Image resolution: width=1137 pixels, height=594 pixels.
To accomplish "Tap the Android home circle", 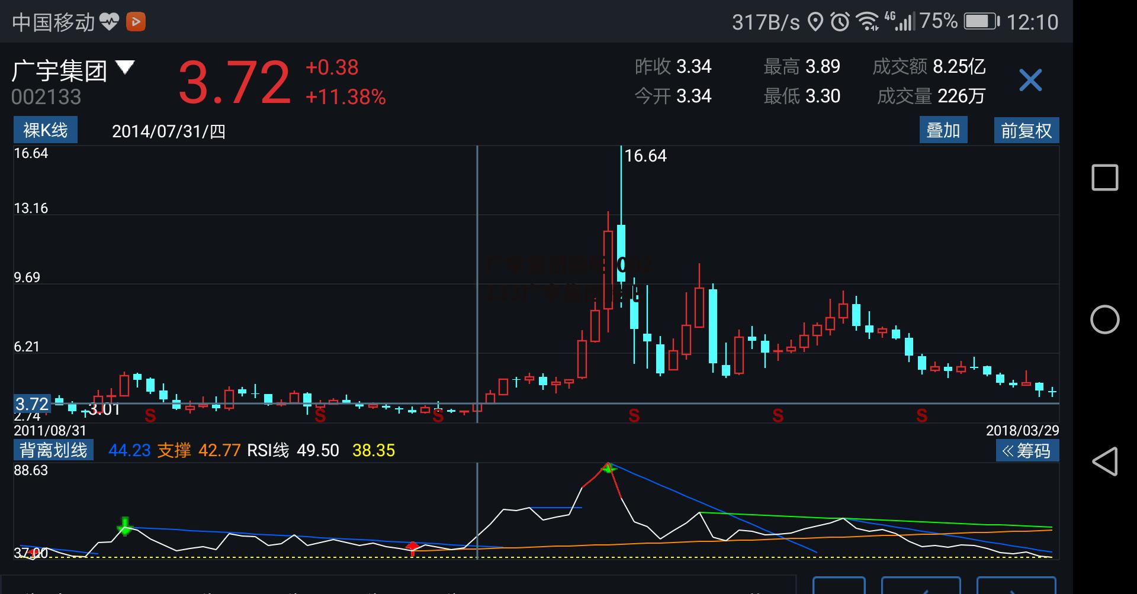I will pos(1104,320).
